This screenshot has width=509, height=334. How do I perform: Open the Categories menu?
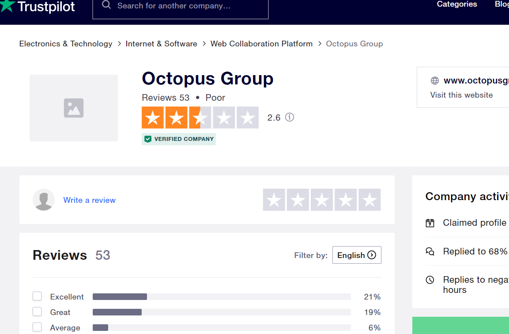(x=457, y=4)
